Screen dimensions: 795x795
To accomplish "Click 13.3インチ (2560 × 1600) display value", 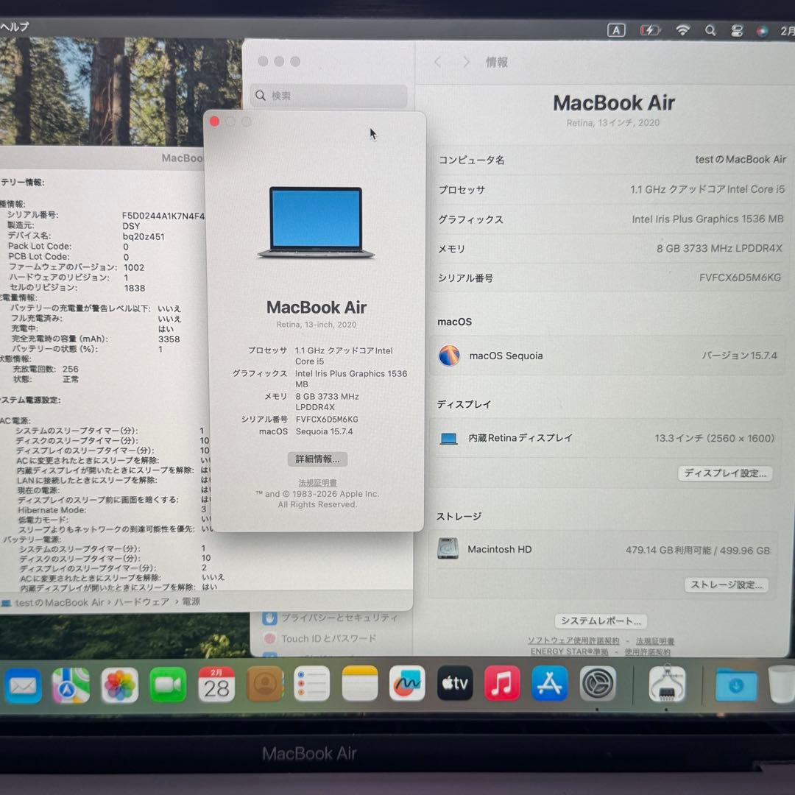I will click(714, 438).
